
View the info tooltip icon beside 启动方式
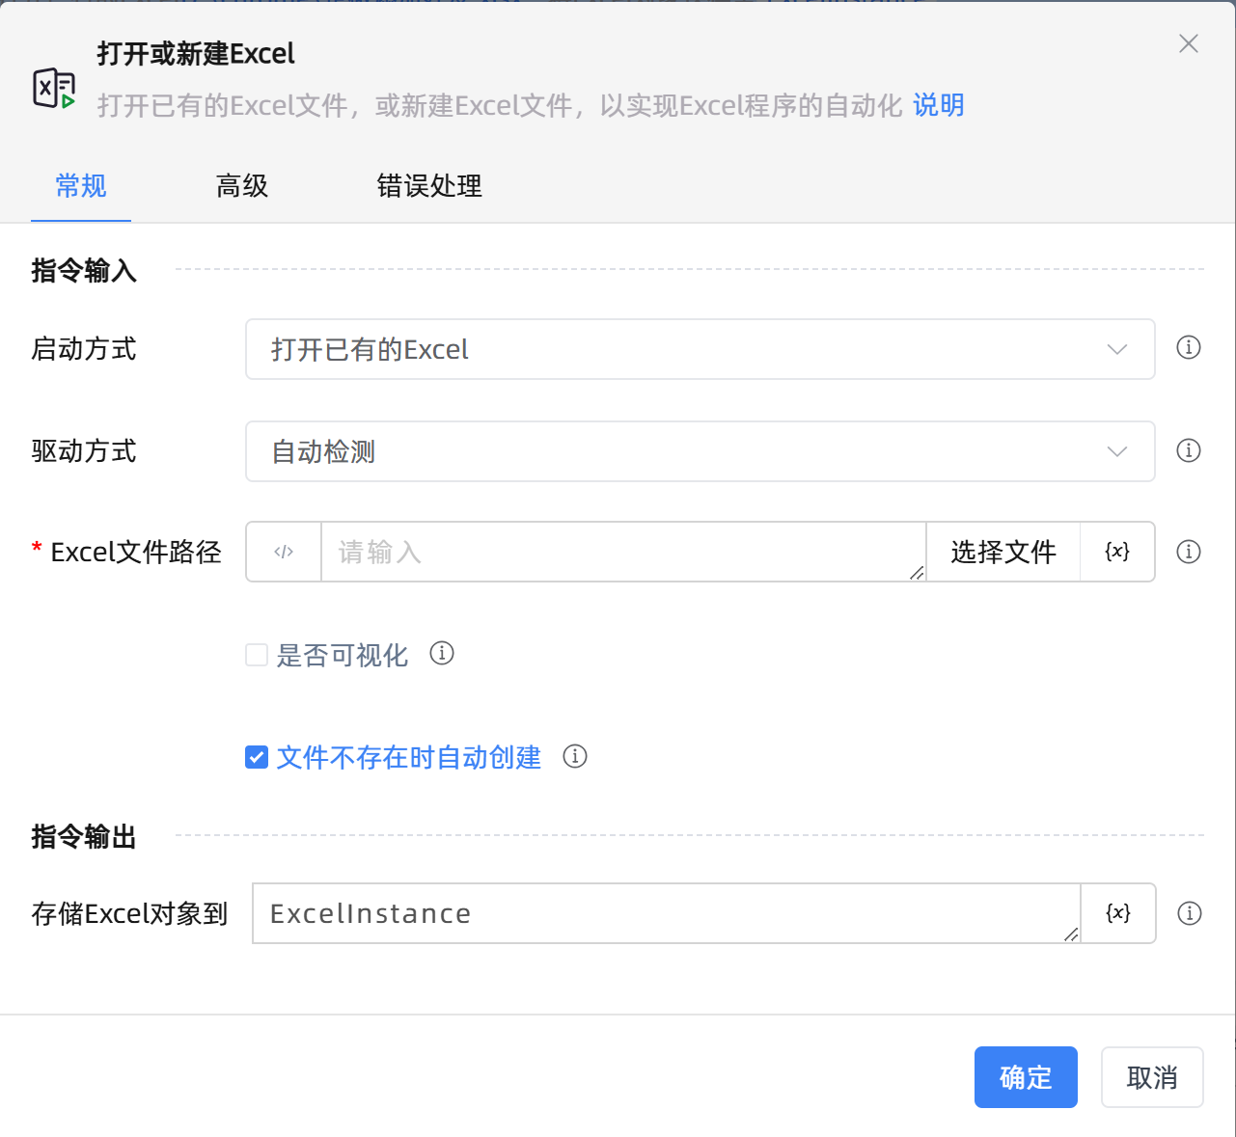click(x=1189, y=347)
